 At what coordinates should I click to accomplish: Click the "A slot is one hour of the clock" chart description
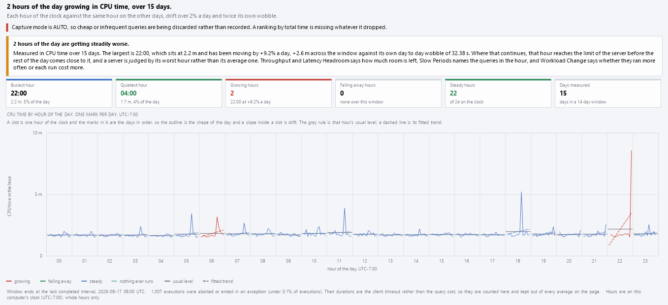tap(224, 122)
